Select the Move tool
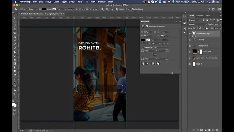 click(x=15, y=18)
